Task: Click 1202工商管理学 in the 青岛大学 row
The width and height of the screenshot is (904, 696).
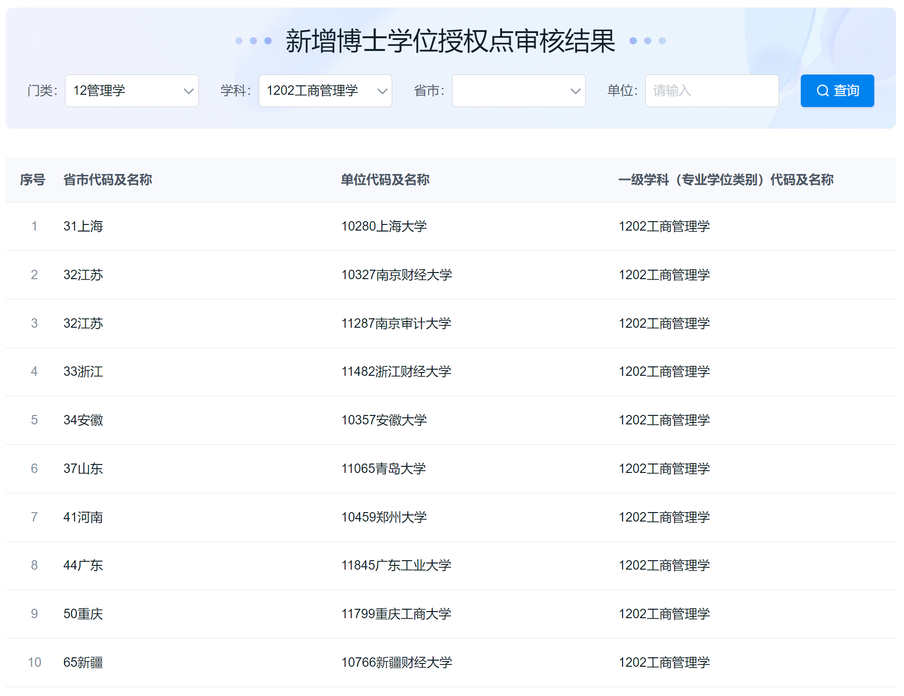Action: coord(664,469)
